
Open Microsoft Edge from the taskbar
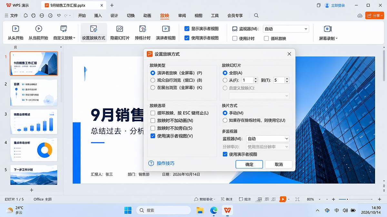(214, 210)
